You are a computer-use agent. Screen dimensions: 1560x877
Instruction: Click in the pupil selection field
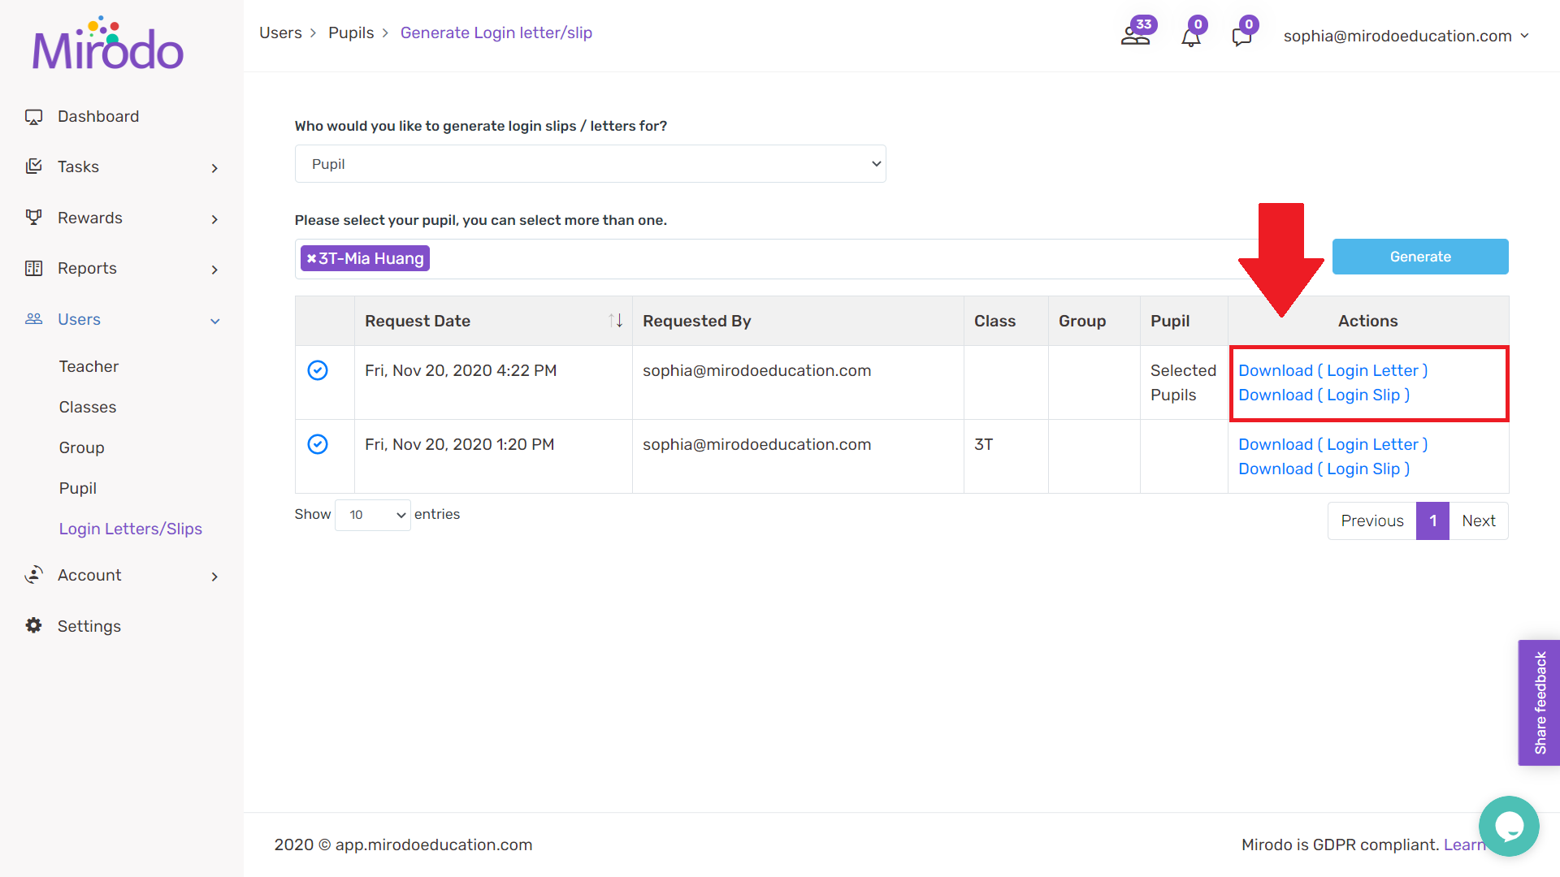(x=812, y=259)
